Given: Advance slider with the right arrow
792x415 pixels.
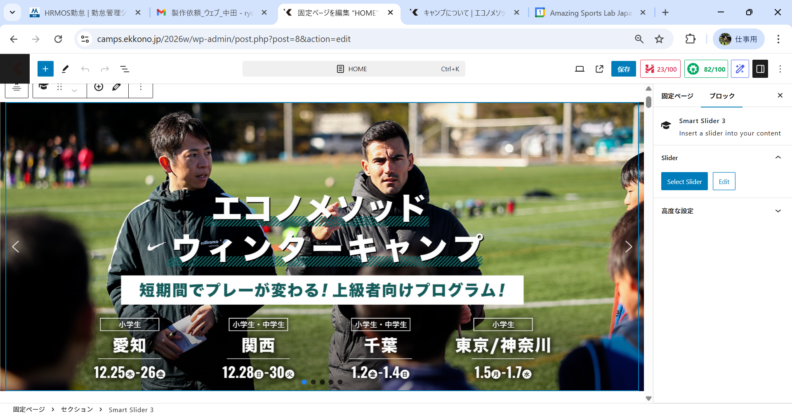Looking at the screenshot, I should [x=628, y=247].
